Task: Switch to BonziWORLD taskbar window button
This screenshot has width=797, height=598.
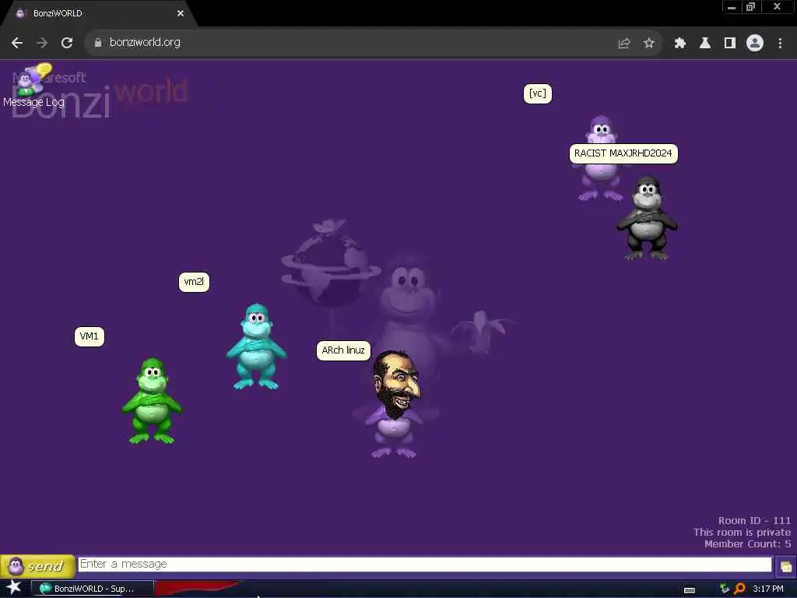Action: tap(93, 589)
